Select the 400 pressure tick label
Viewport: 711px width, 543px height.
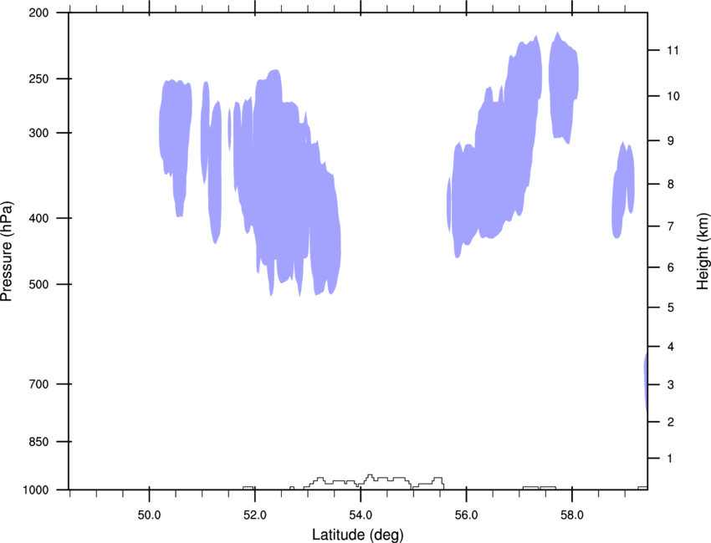38,218
